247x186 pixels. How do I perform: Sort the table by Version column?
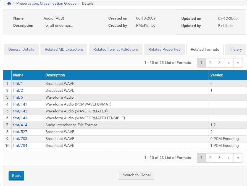[217, 75]
